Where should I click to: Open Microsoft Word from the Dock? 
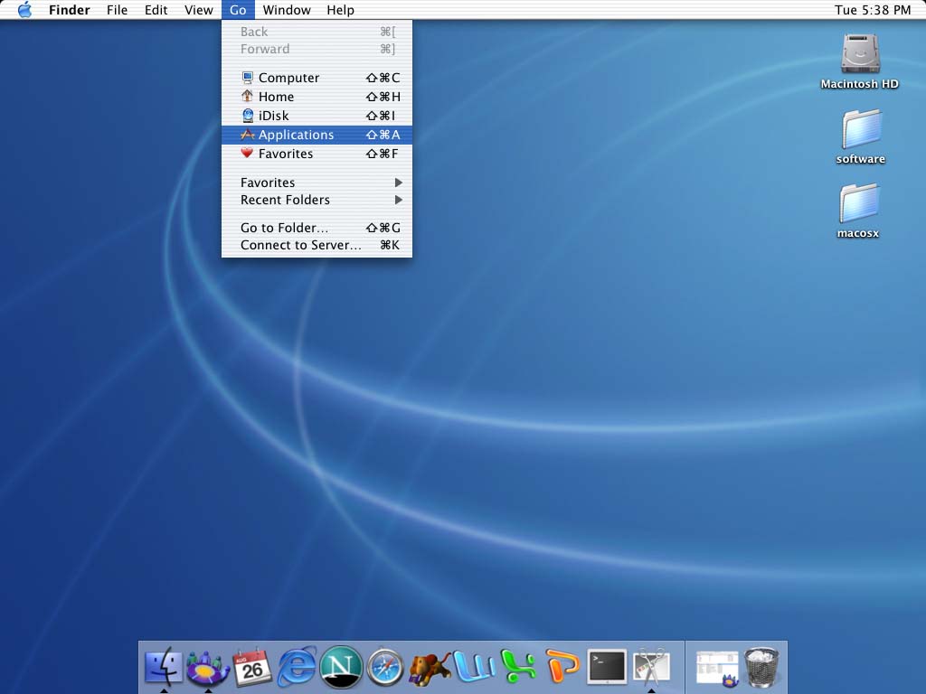point(473,668)
